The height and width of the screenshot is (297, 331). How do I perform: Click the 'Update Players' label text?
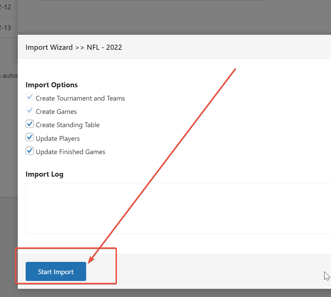58,138
